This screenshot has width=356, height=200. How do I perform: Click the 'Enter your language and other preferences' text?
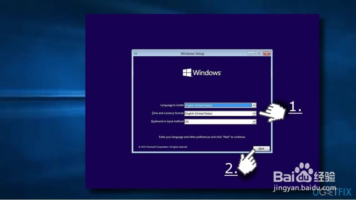coord(202,137)
